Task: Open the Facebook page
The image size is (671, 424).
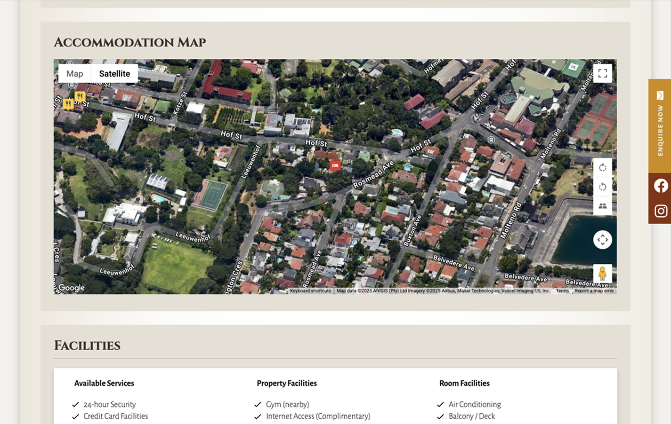Action: point(661,186)
